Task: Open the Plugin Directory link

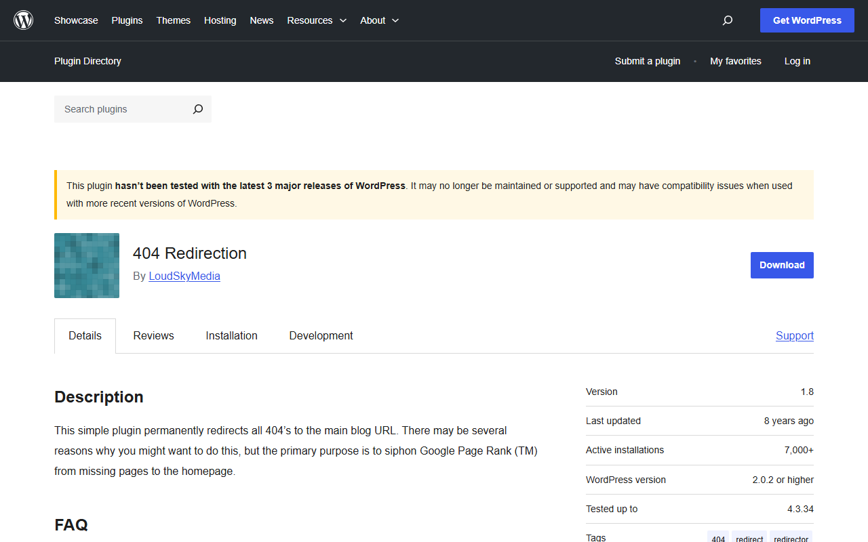Action: point(87,61)
